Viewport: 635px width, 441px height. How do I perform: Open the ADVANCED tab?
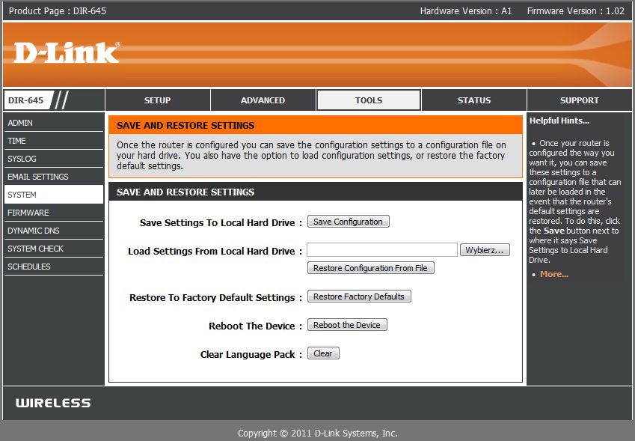pos(263,100)
